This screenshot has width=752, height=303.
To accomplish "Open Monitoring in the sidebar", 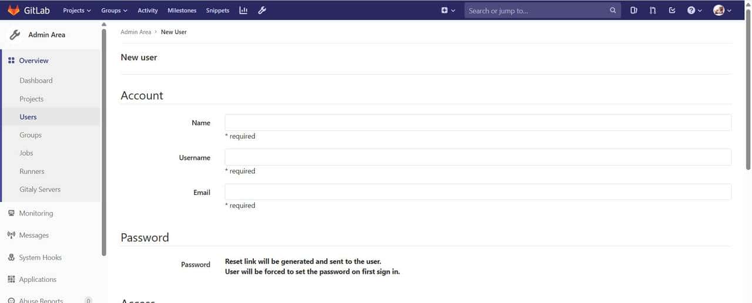I will 36,213.
